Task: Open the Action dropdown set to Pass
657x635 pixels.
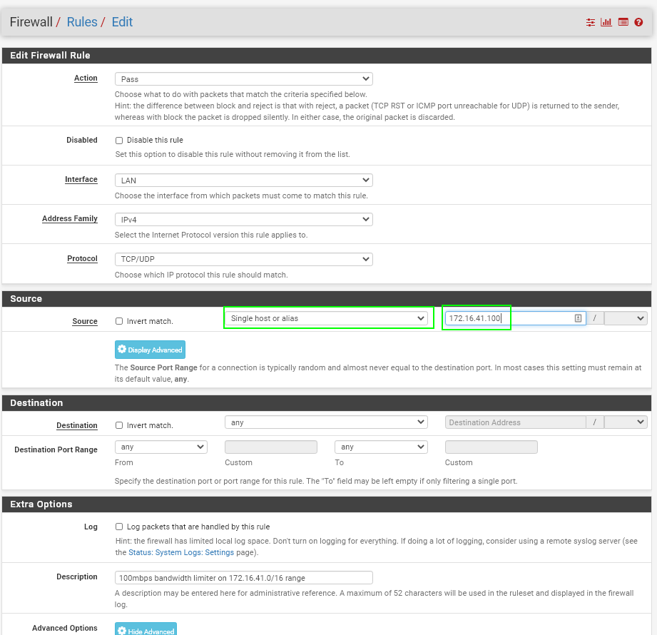Action: (x=243, y=79)
